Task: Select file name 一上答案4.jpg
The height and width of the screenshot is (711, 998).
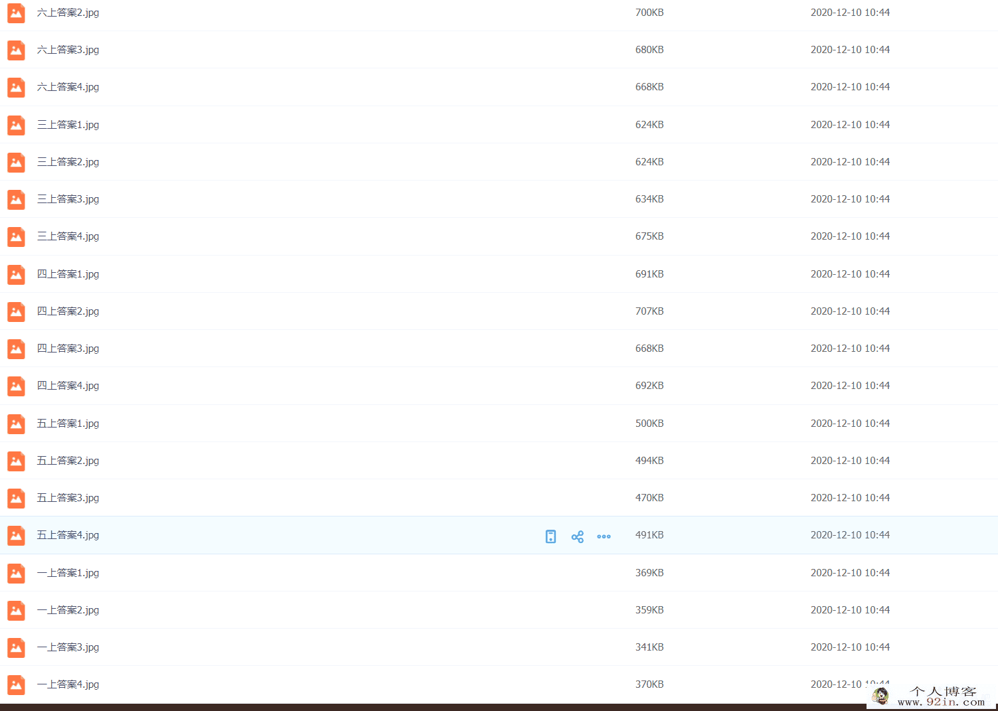Action: (x=68, y=684)
